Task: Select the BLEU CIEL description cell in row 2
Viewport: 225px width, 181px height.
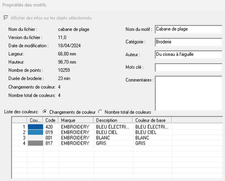Action: (x=107, y=132)
